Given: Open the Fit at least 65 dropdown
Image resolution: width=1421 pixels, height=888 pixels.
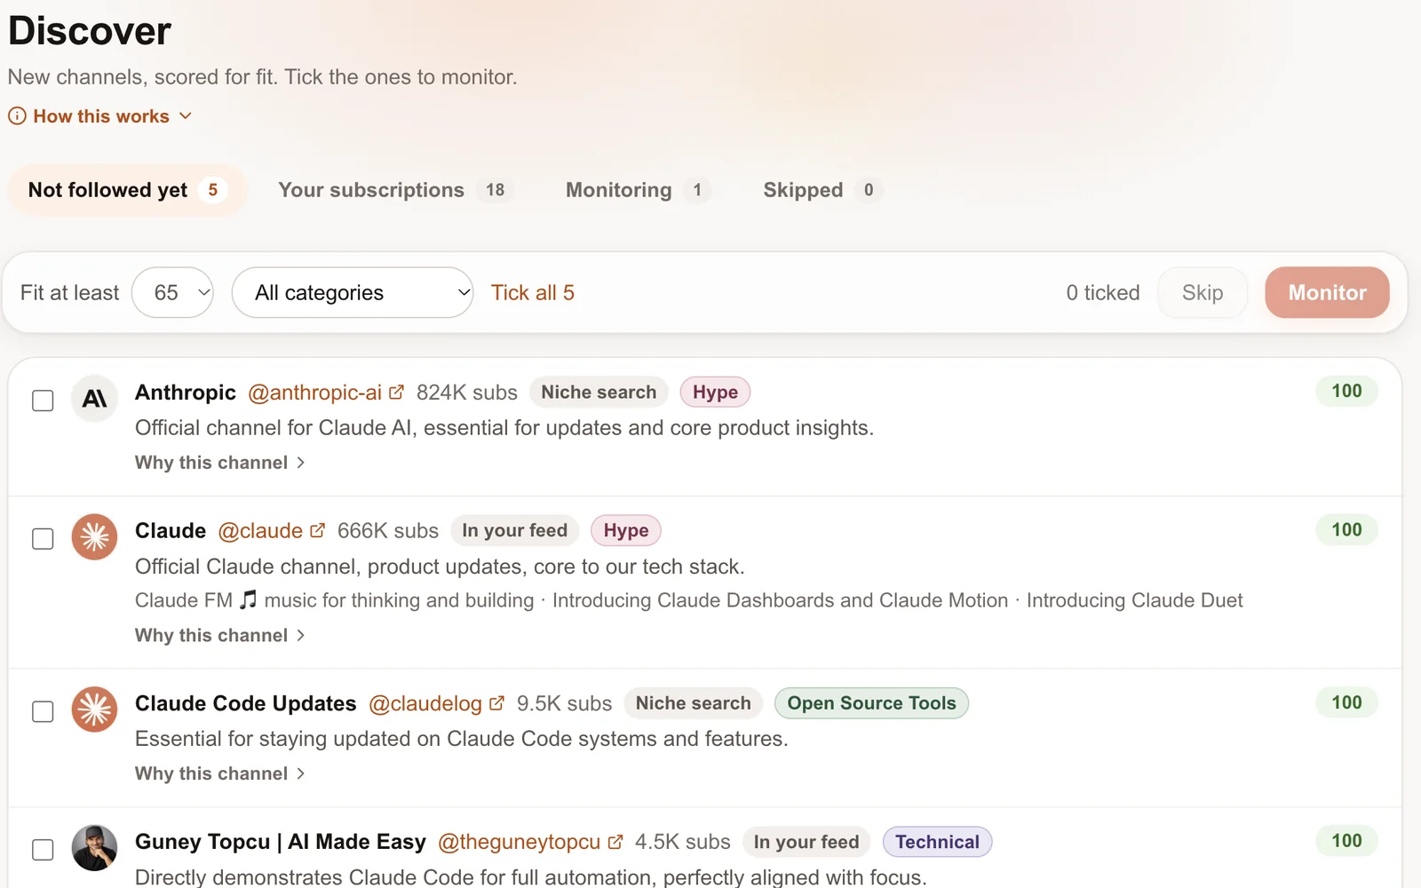Looking at the screenshot, I should [172, 292].
